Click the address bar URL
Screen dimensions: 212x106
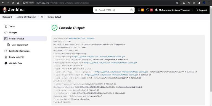(x=62, y=3)
